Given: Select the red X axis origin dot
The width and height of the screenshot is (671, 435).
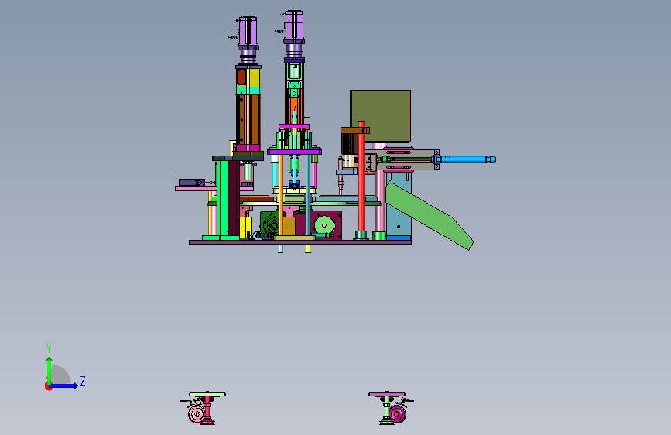Looking at the screenshot, I should click(48, 386).
